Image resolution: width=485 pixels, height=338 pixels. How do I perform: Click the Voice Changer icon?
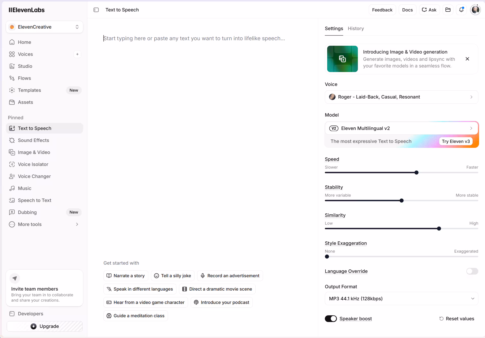(12, 176)
